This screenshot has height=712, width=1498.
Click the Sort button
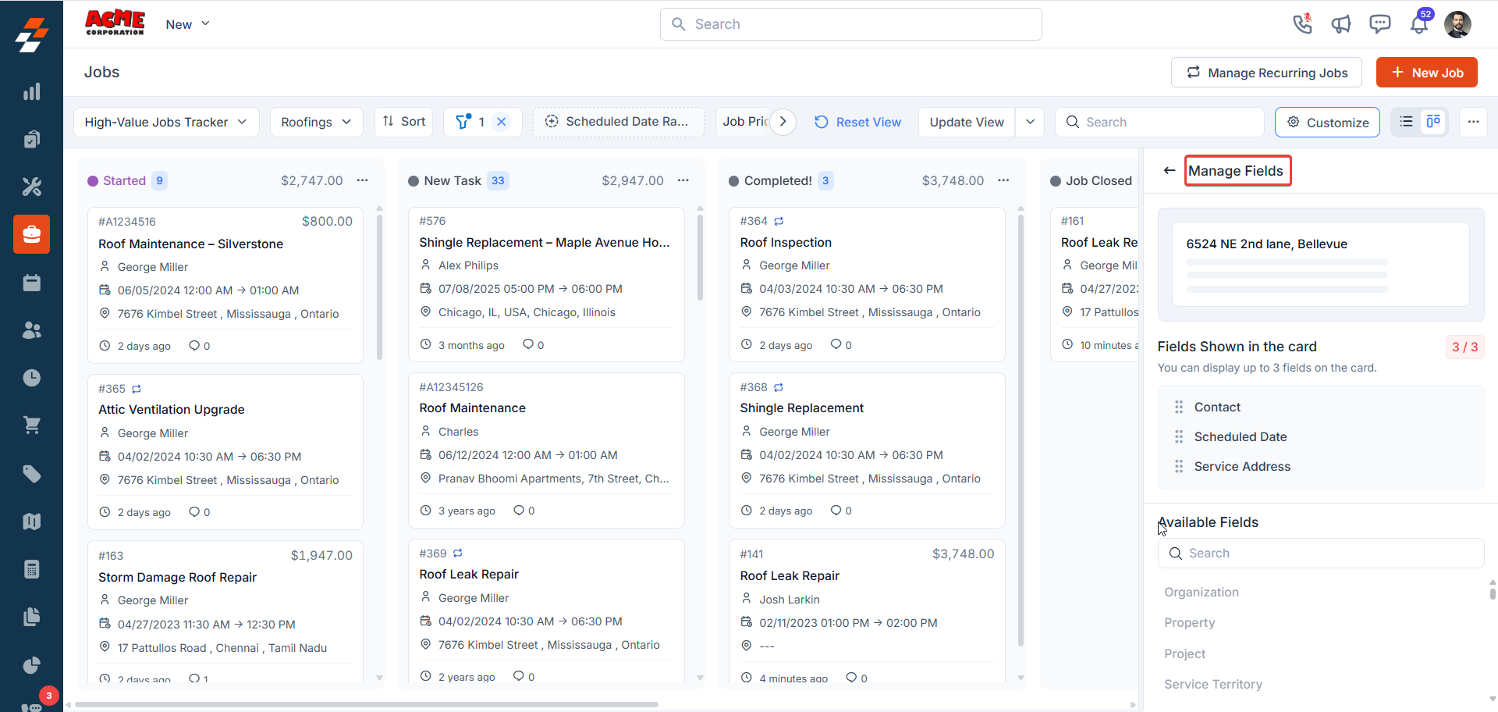[404, 122]
